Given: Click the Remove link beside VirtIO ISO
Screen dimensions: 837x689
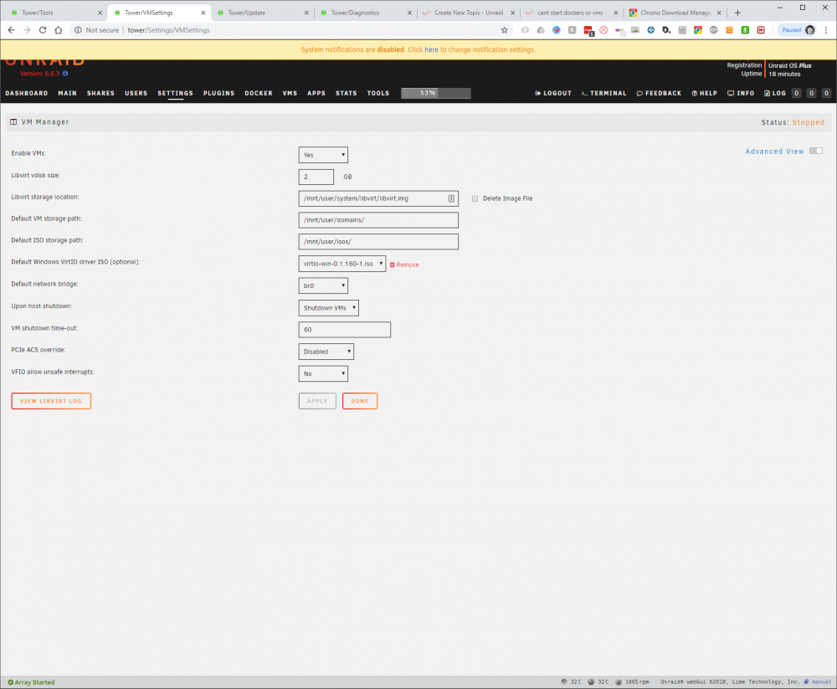Looking at the screenshot, I should (x=404, y=265).
